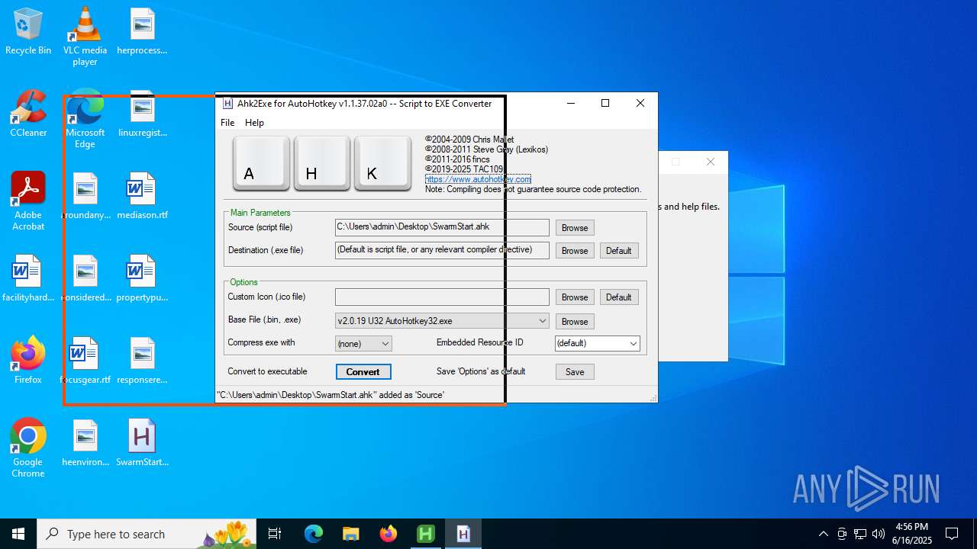Viewport: 977px width, 549px height.
Task: Select the propertypu Word document icon
Action: 142,278
